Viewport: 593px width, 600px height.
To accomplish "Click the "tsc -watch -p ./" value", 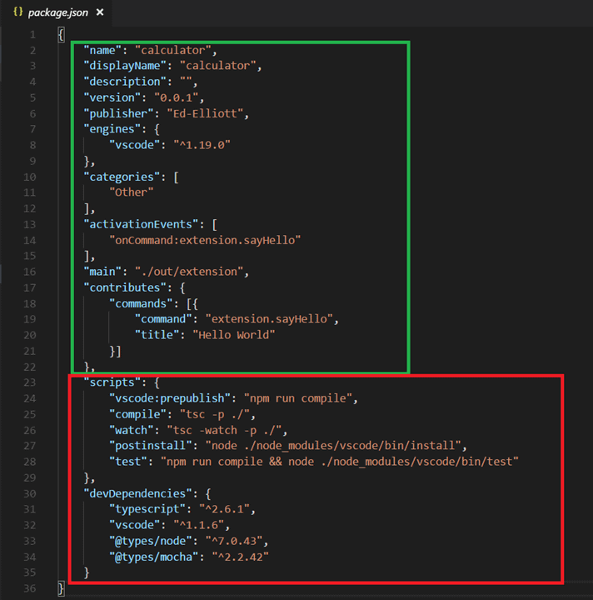I will click(x=224, y=431).
